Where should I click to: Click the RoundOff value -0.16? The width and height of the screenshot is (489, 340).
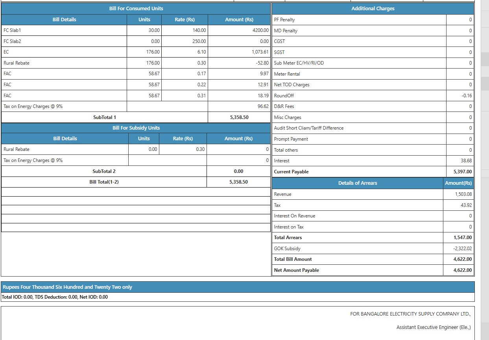pyautogui.click(x=467, y=96)
